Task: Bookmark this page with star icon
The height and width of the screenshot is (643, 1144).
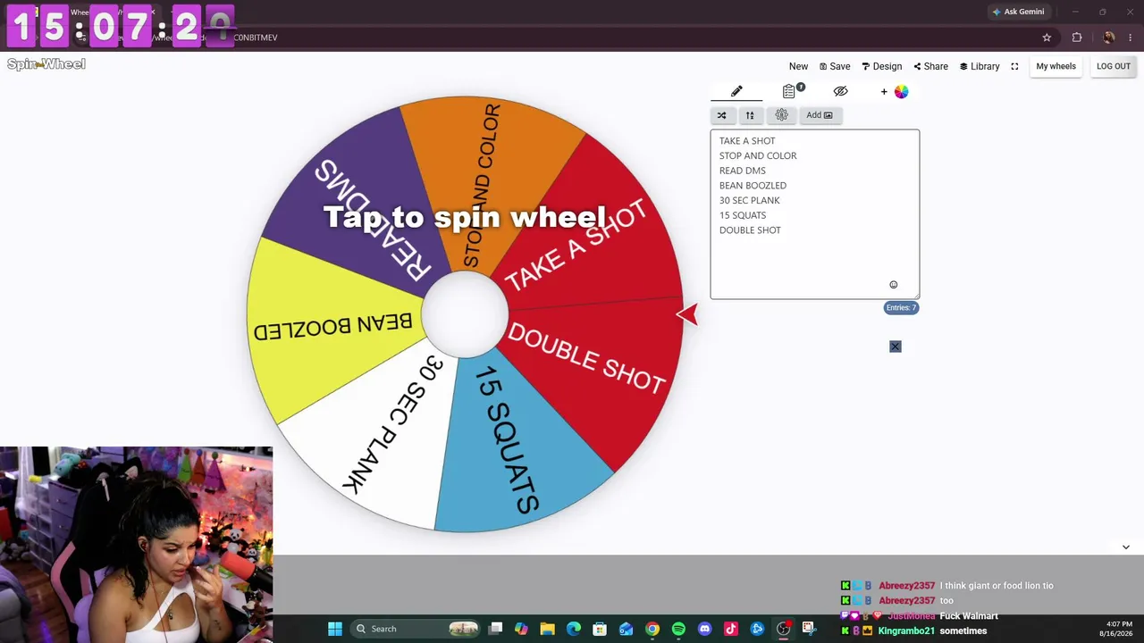Action: [x=1047, y=38]
